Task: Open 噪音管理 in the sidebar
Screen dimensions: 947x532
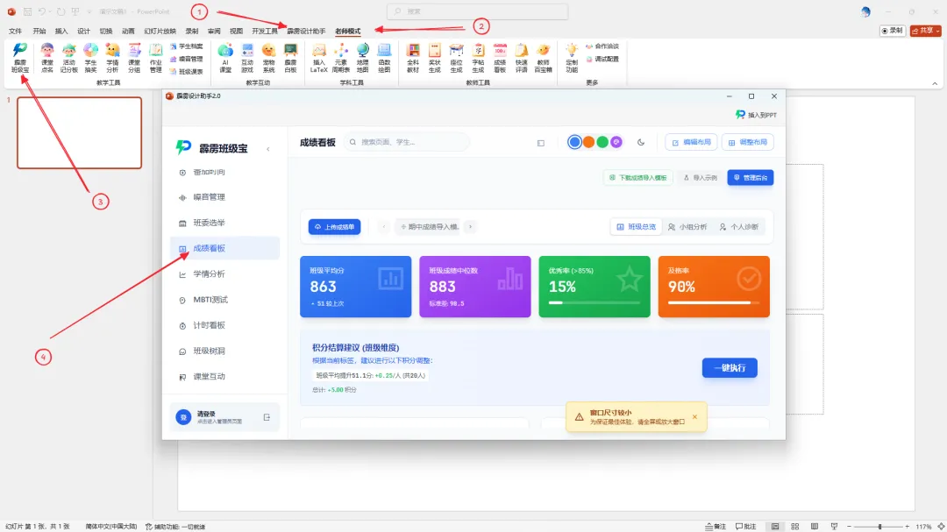Action: click(224, 197)
